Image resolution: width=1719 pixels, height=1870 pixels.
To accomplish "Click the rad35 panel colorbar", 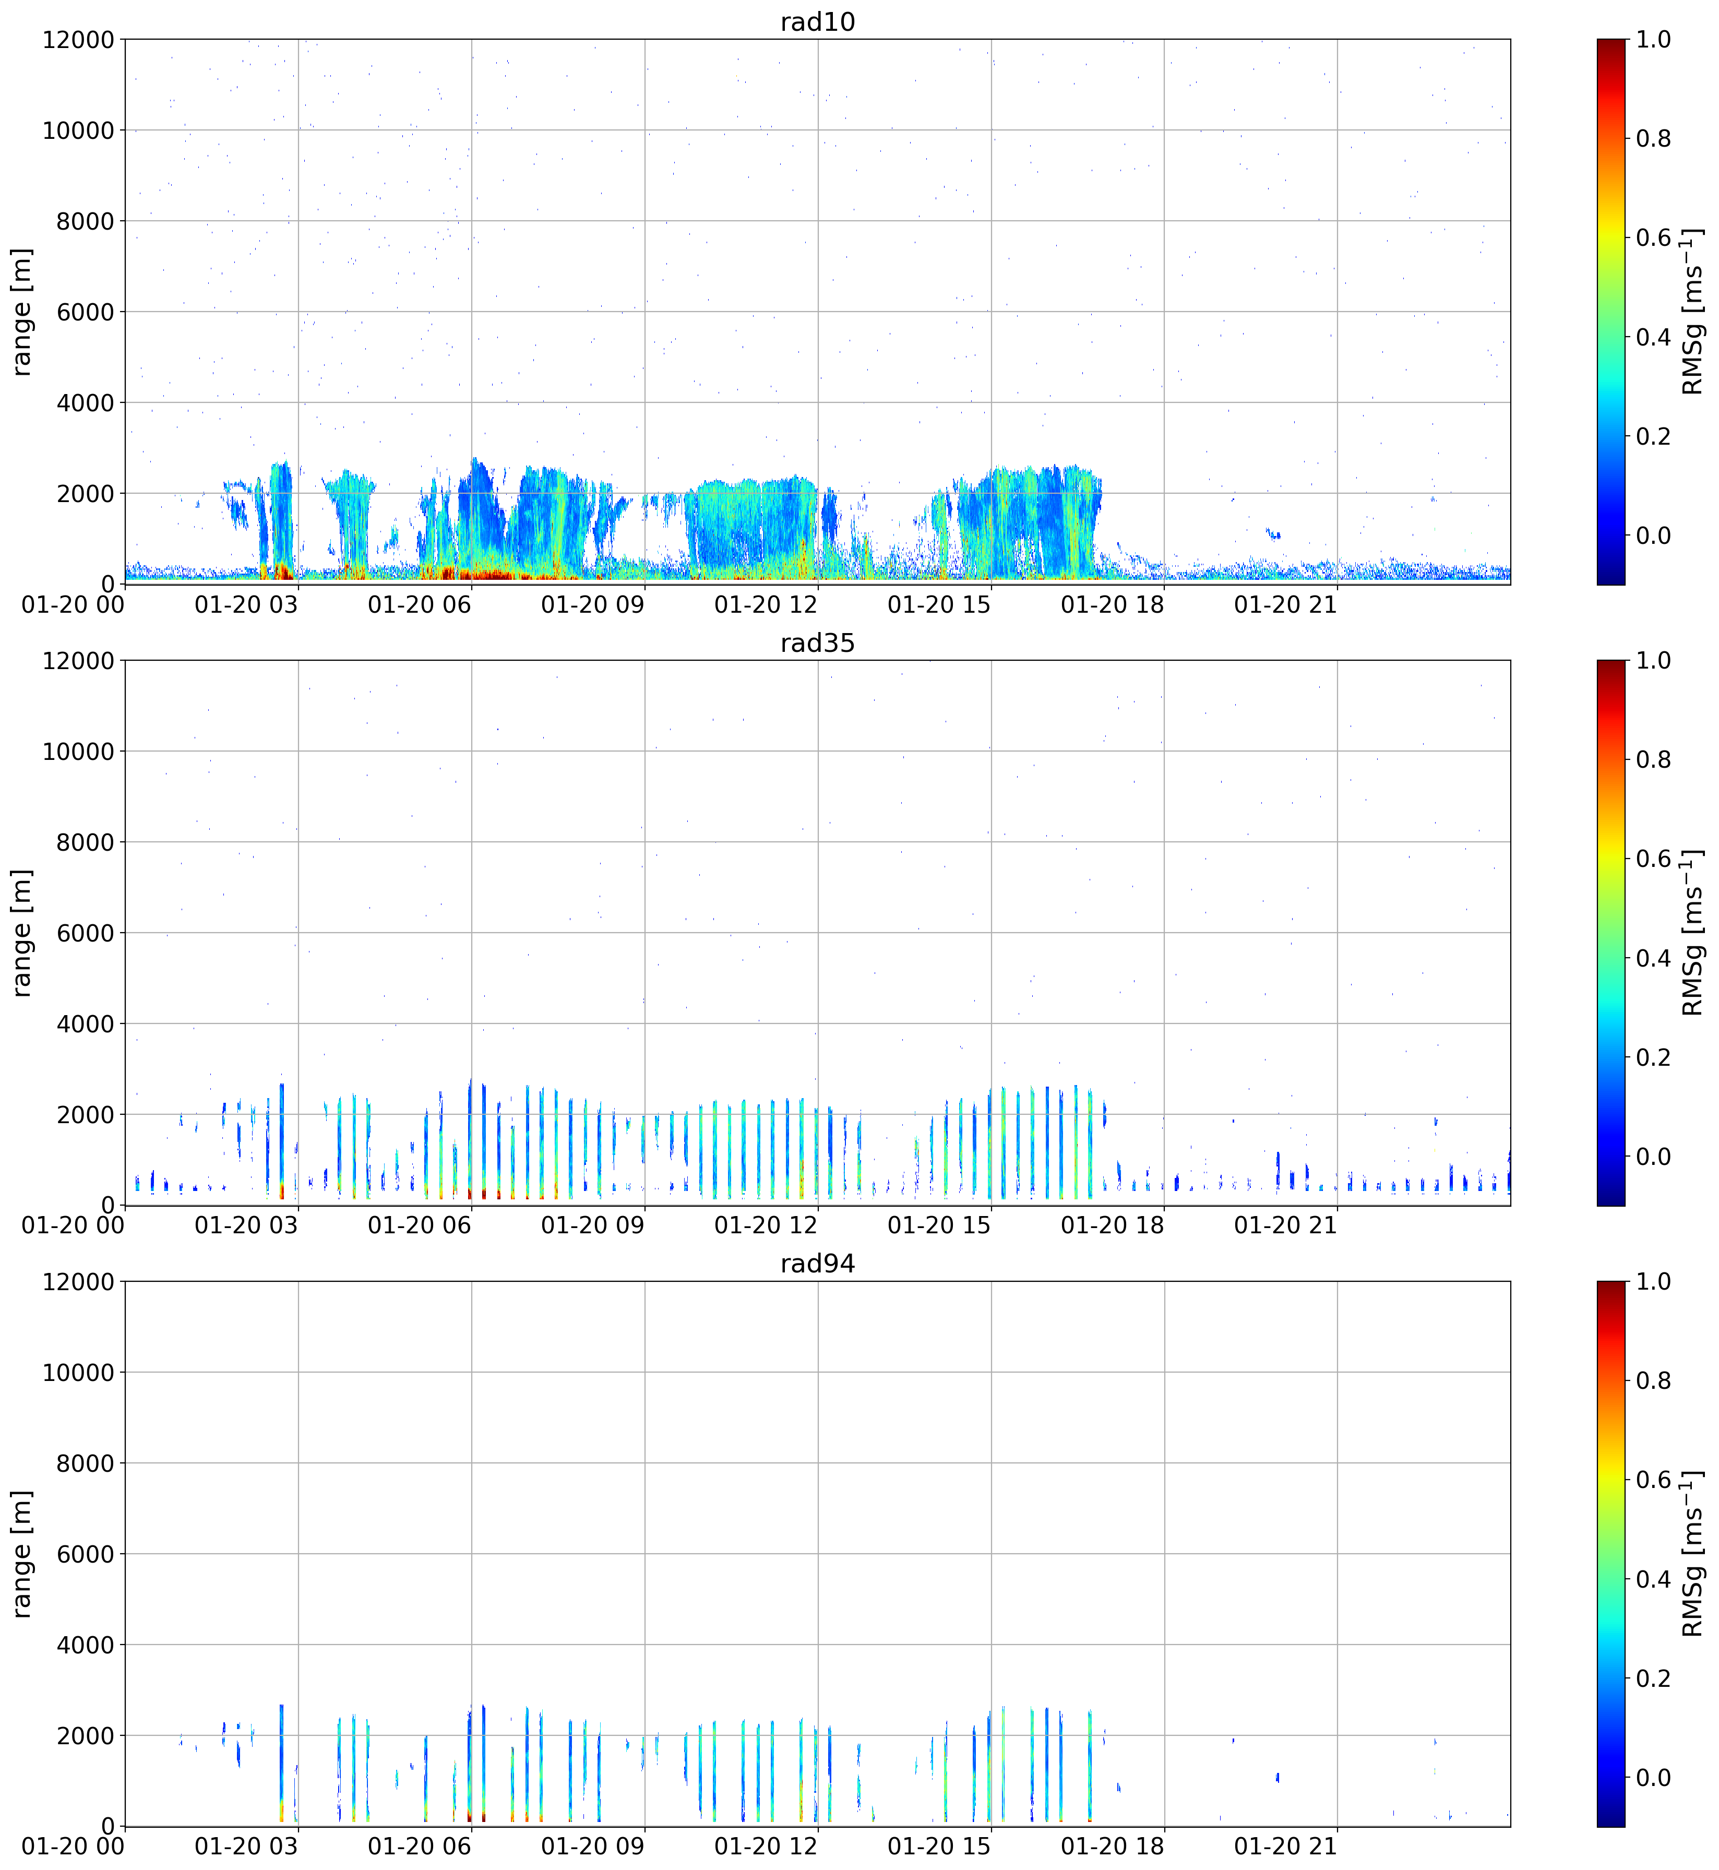I will click(1610, 933).
